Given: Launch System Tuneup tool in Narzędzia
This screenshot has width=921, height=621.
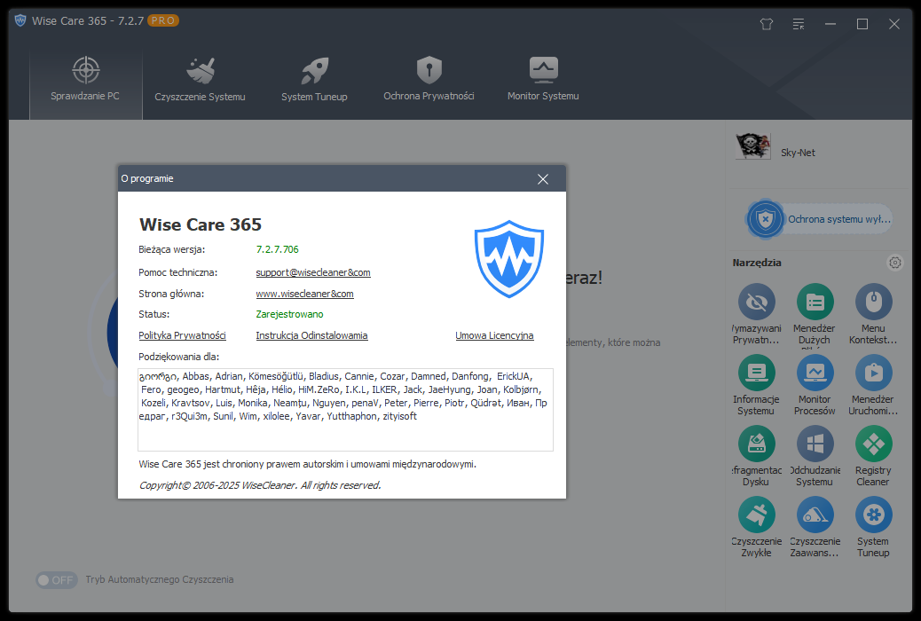Looking at the screenshot, I should click(873, 528).
